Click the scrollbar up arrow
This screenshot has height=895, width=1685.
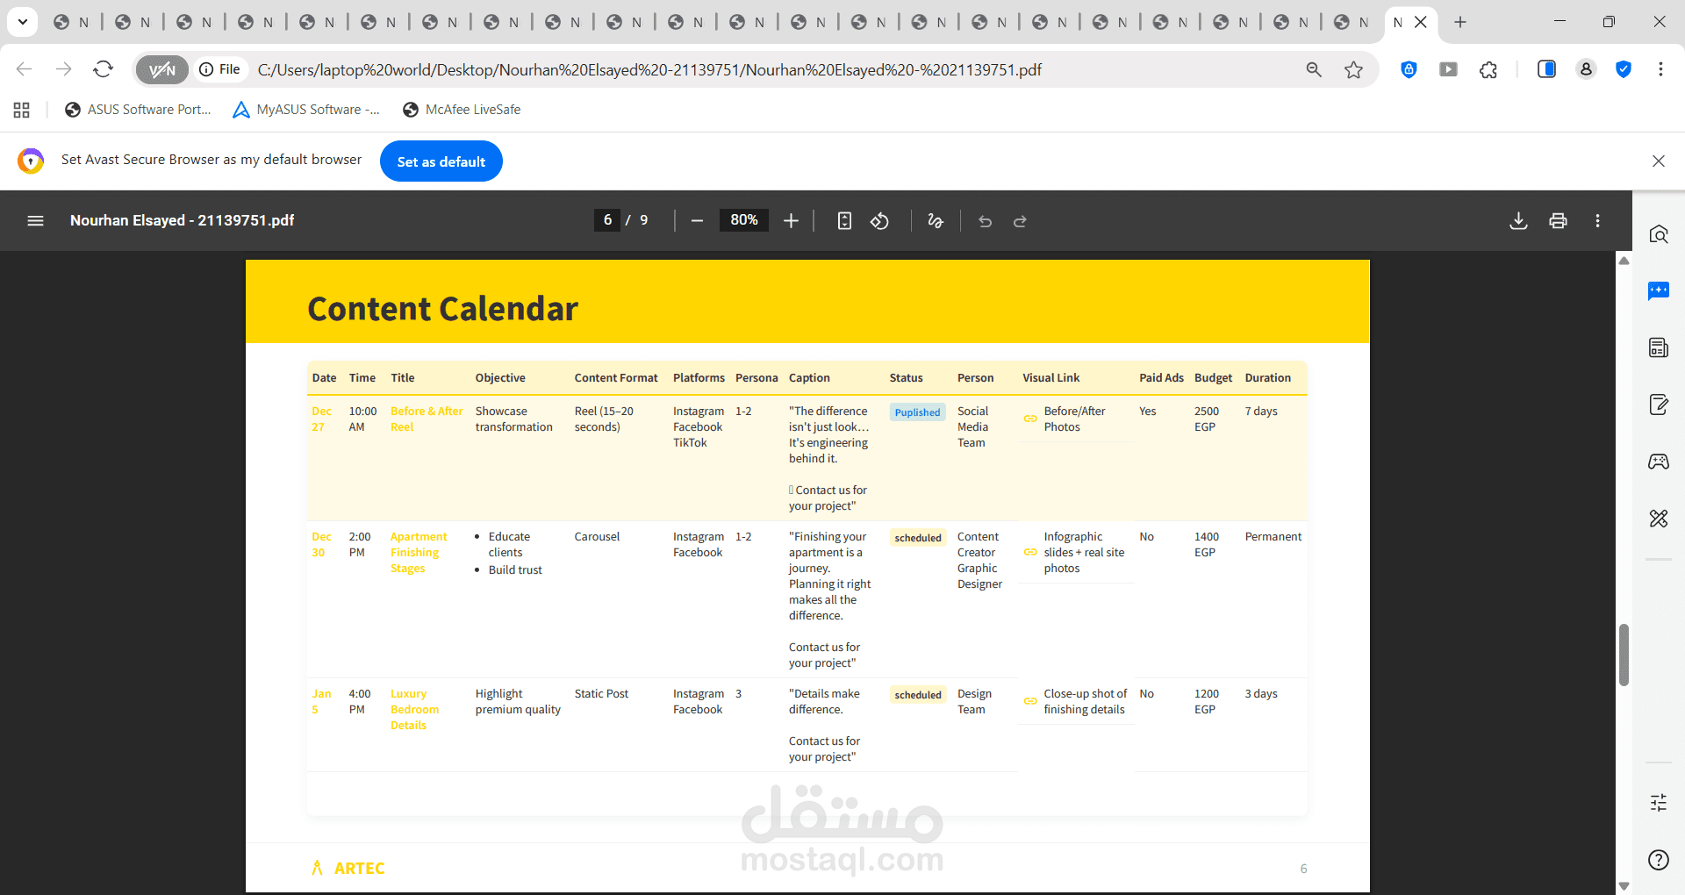point(1624,261)
